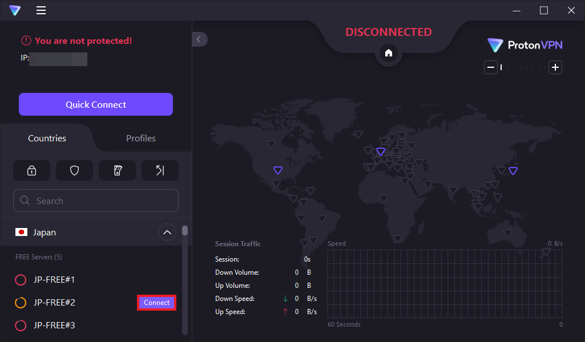Viewport: 585px width, 342px height.
Task: Click the 'Up Volume:' label
Action: (x=232, y=286)
